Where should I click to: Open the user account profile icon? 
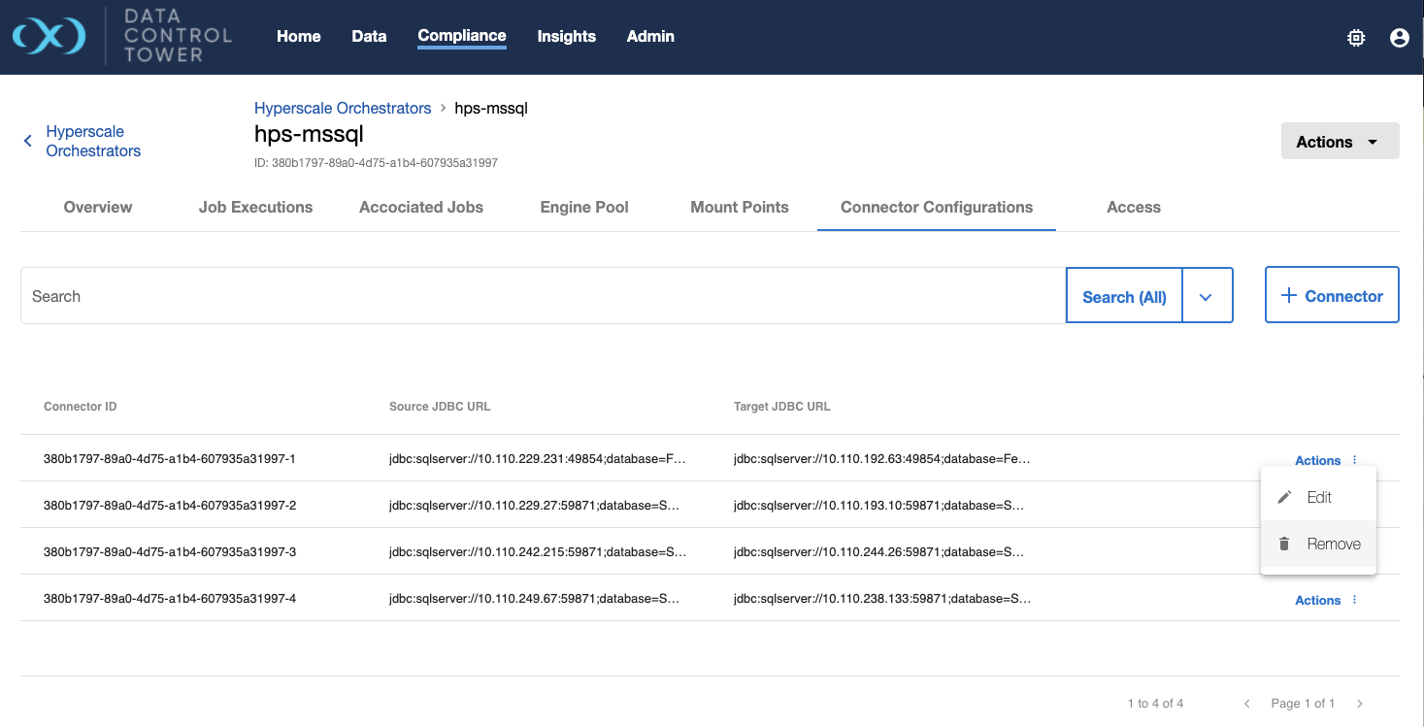click(x=1399, y=38)
